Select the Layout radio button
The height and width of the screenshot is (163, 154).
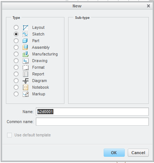(16, 27)
